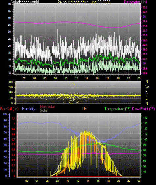Click the 'Barometer (.in)' axis title

click(135, 2)
